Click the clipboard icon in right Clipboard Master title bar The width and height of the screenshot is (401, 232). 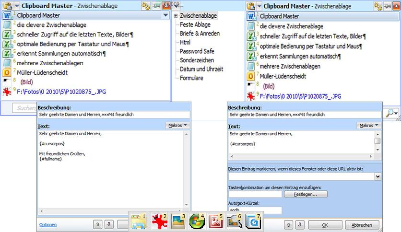coord(251,6)
